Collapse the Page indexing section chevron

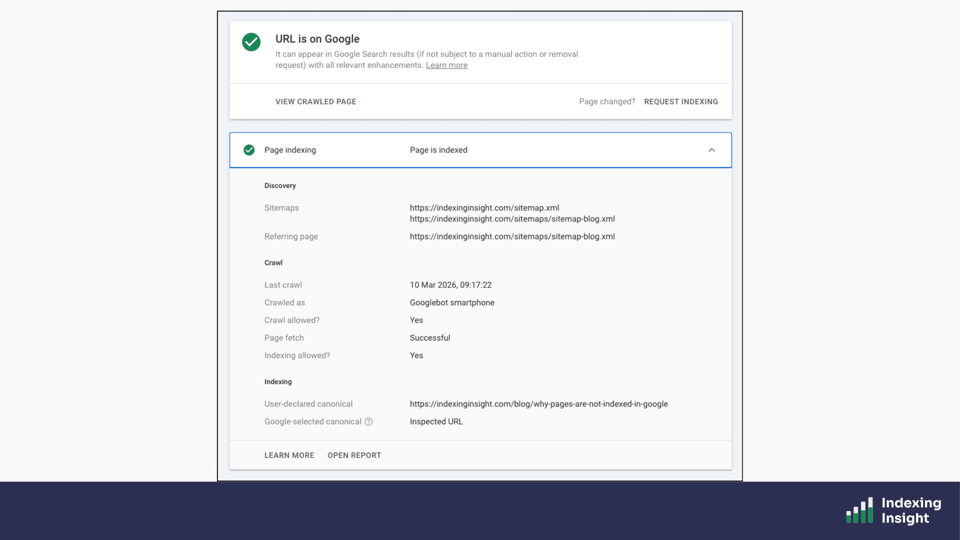click(x=711, y=150)
